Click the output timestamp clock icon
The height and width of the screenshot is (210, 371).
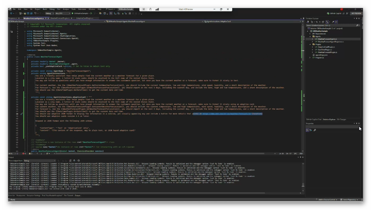[79, 161]
